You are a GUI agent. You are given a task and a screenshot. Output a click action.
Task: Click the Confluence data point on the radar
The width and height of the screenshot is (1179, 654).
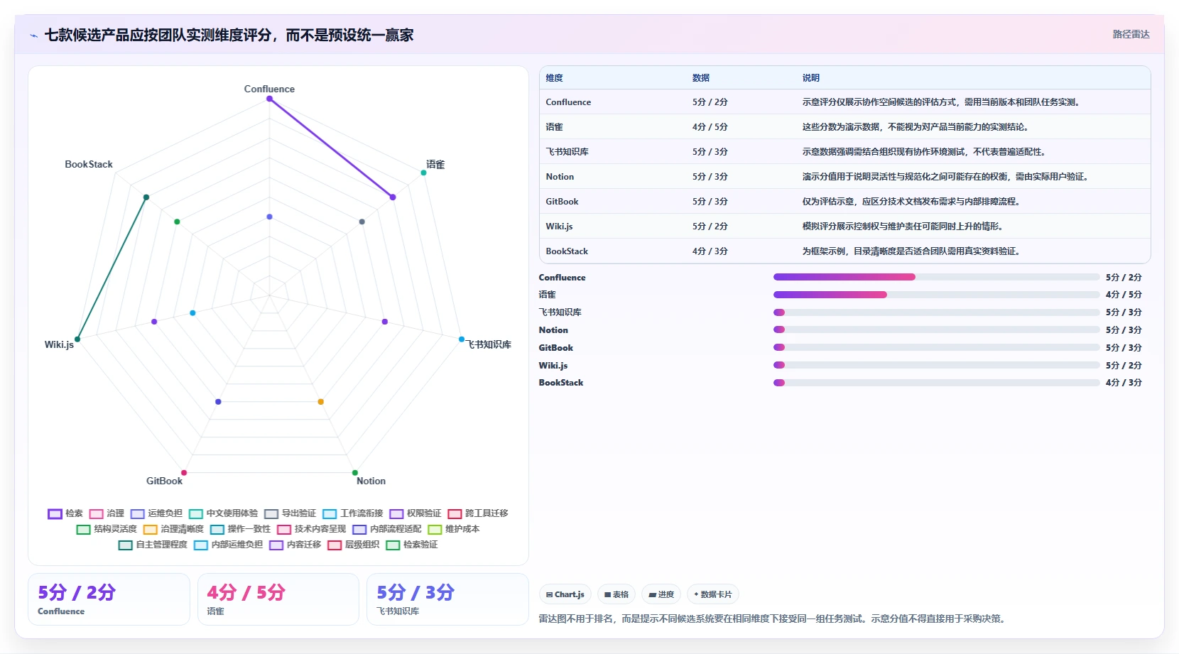pyautogui.click(x=269, y=99)
